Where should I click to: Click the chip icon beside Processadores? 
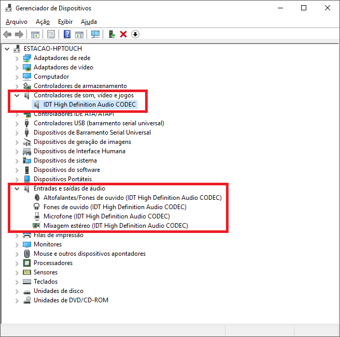[x=27, y=263]
